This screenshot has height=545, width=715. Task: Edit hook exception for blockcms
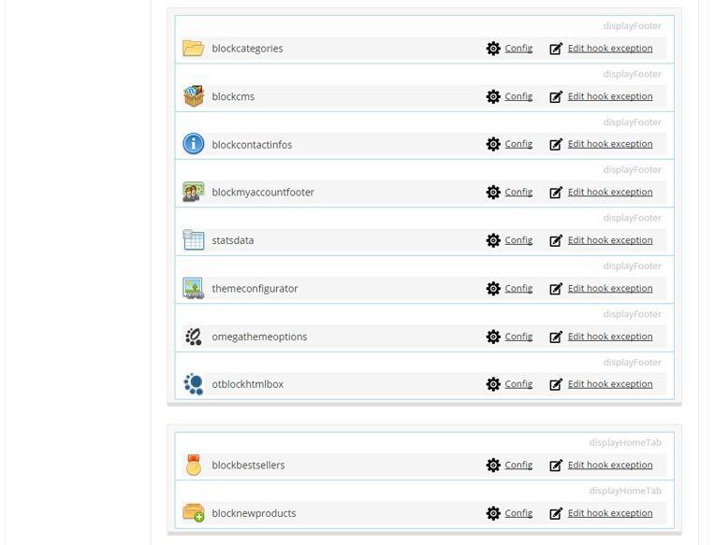610,96
